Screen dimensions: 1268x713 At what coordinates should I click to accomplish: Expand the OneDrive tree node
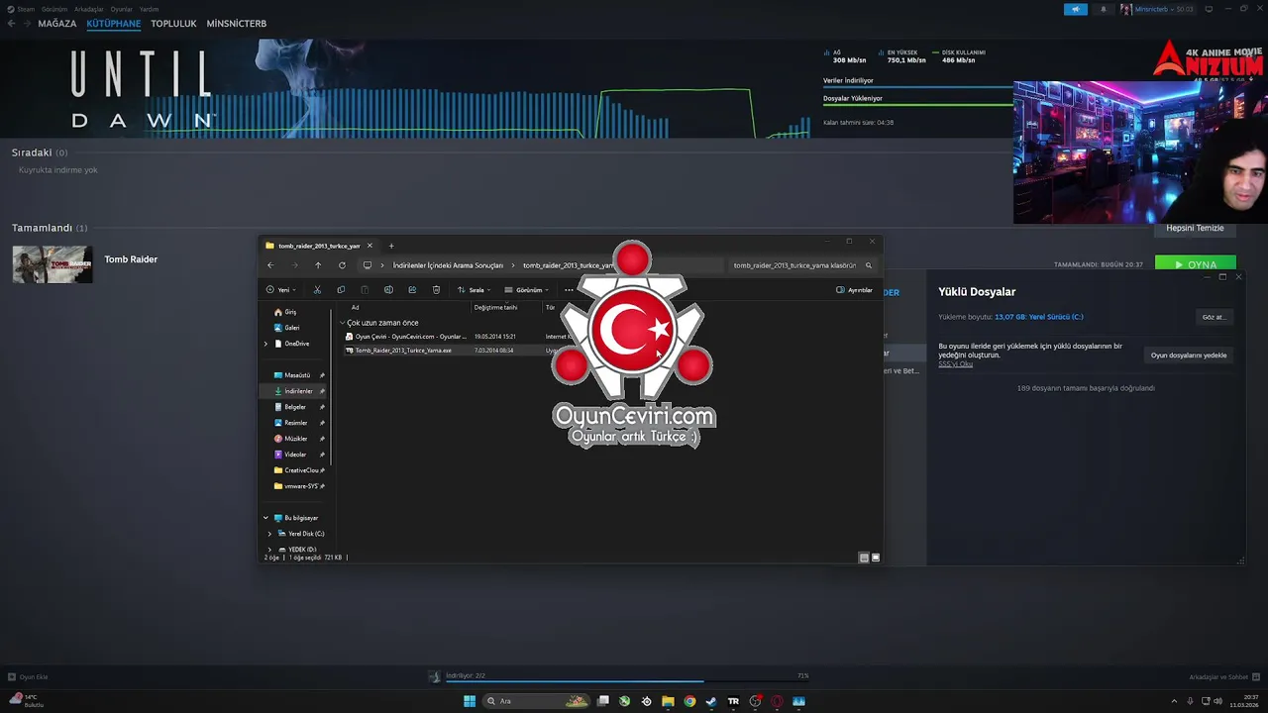[x=265, y=344]
